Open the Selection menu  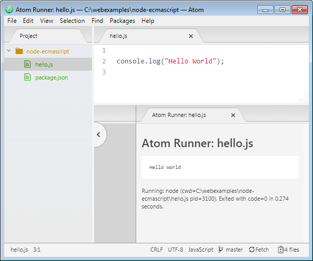(72, 21)
